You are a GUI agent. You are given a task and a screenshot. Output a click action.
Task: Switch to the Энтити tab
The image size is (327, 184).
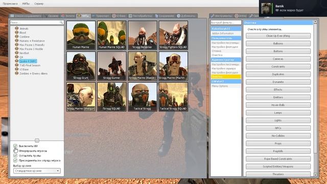click(68, 16)
